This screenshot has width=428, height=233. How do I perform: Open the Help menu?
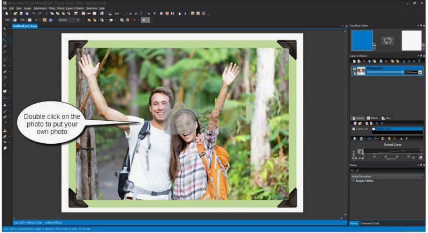click(102, 9)
